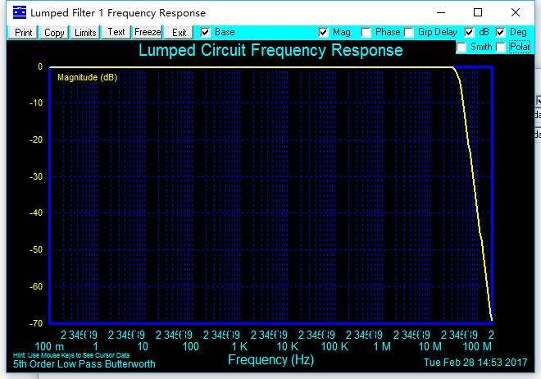
Task: Click the 'Lumped Circuit Frequency Response' title
Action: 270,50
